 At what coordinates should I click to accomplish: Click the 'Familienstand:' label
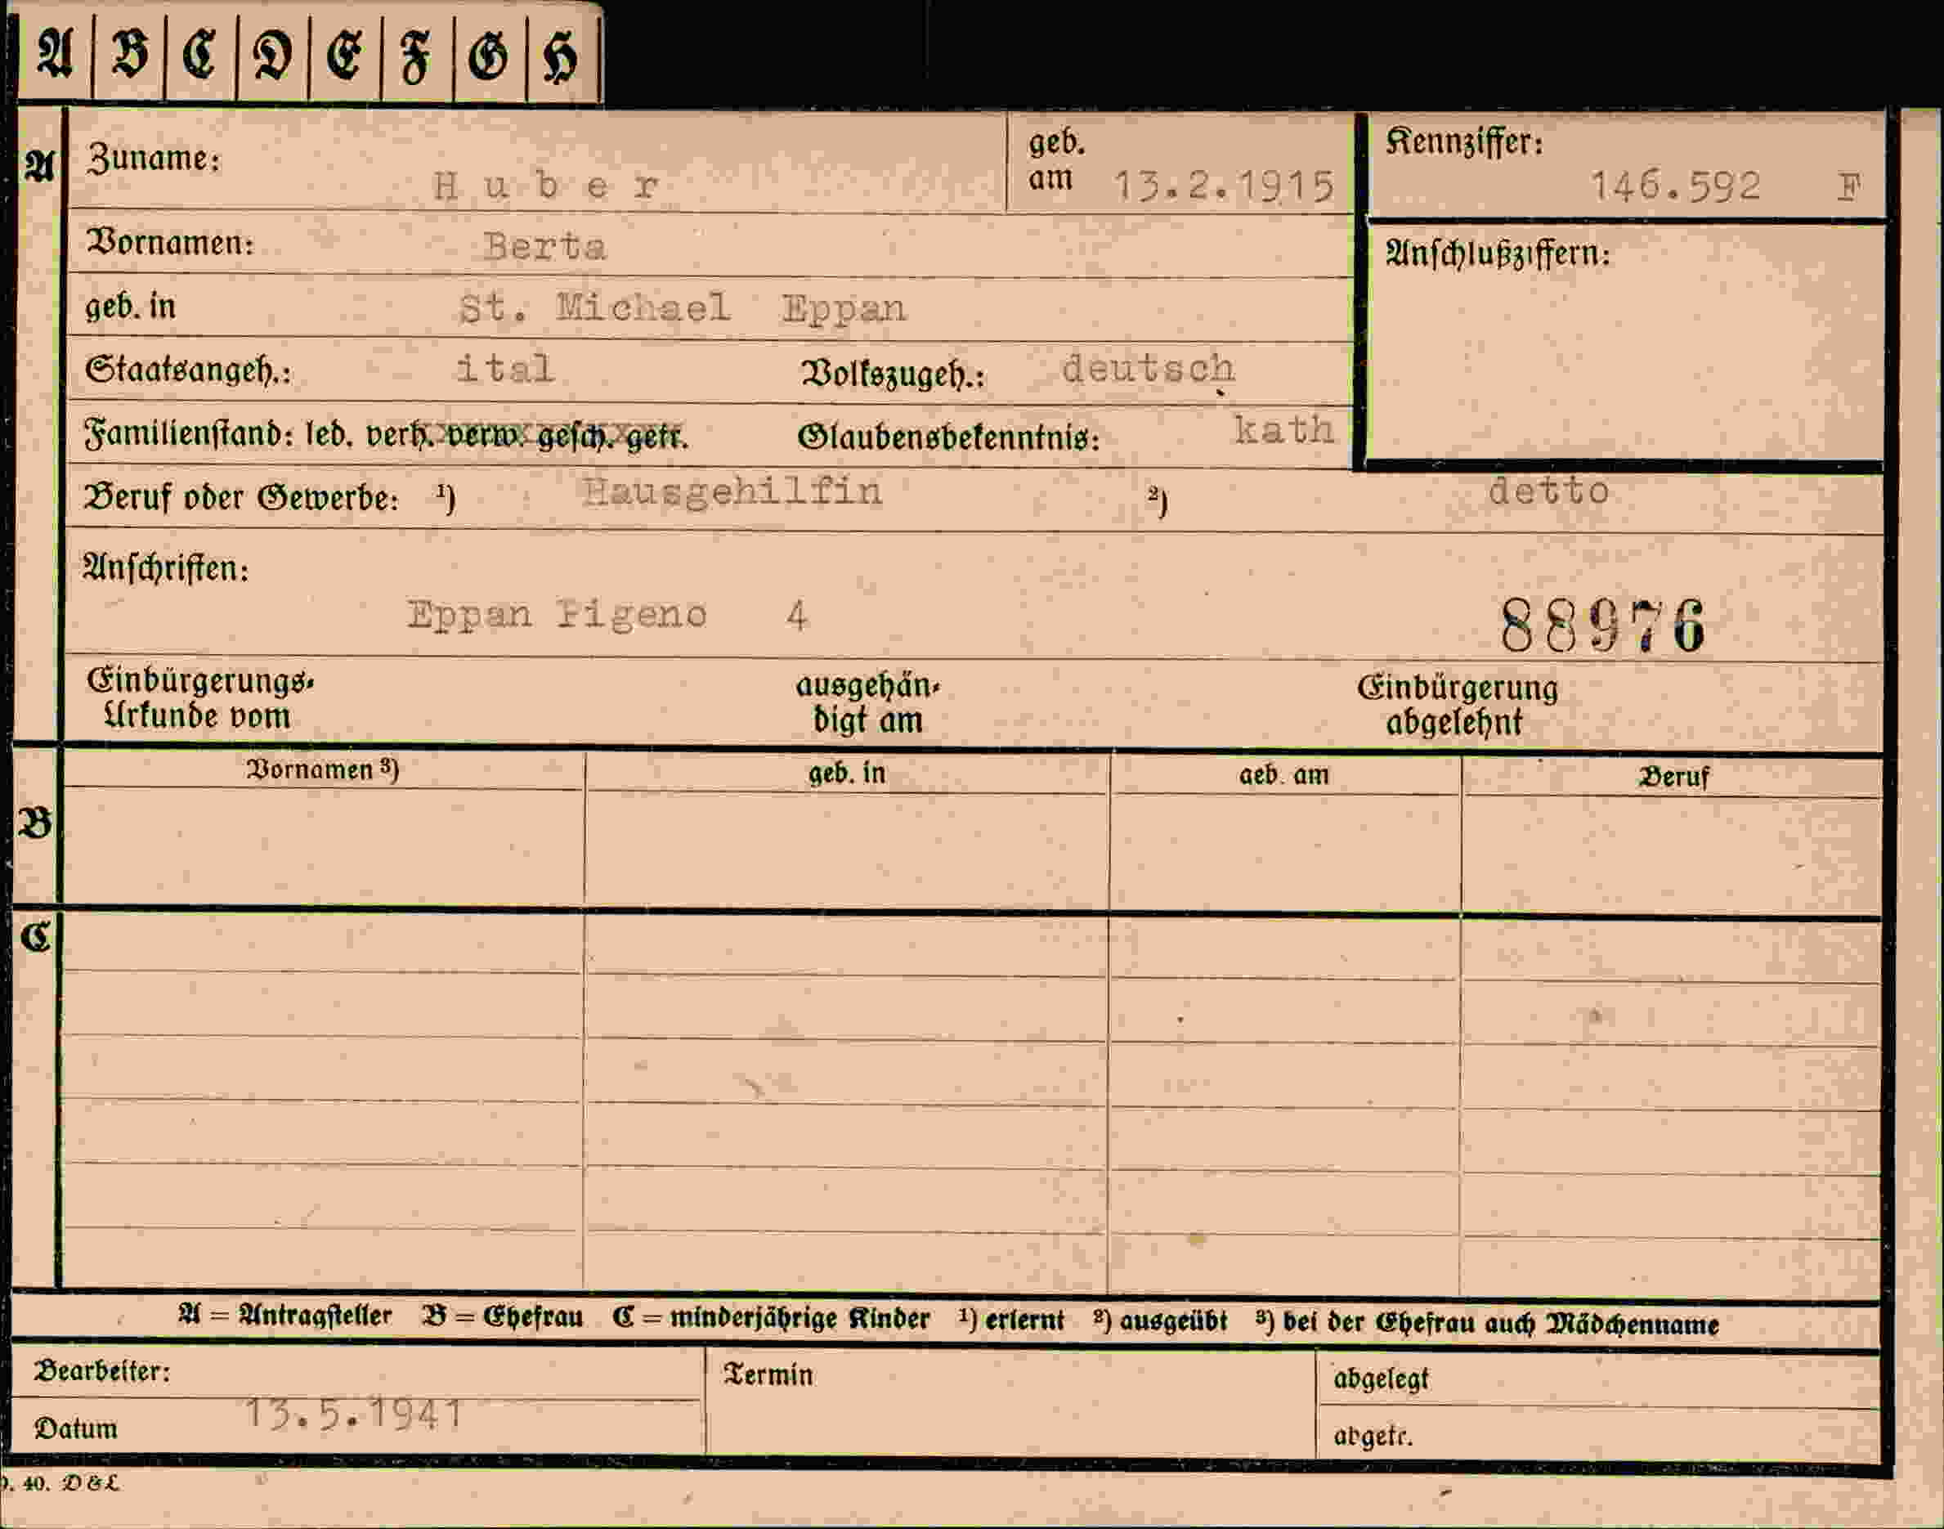[188, 435]
